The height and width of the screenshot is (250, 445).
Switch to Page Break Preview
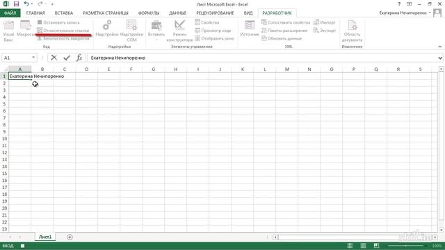coord(376,246)
